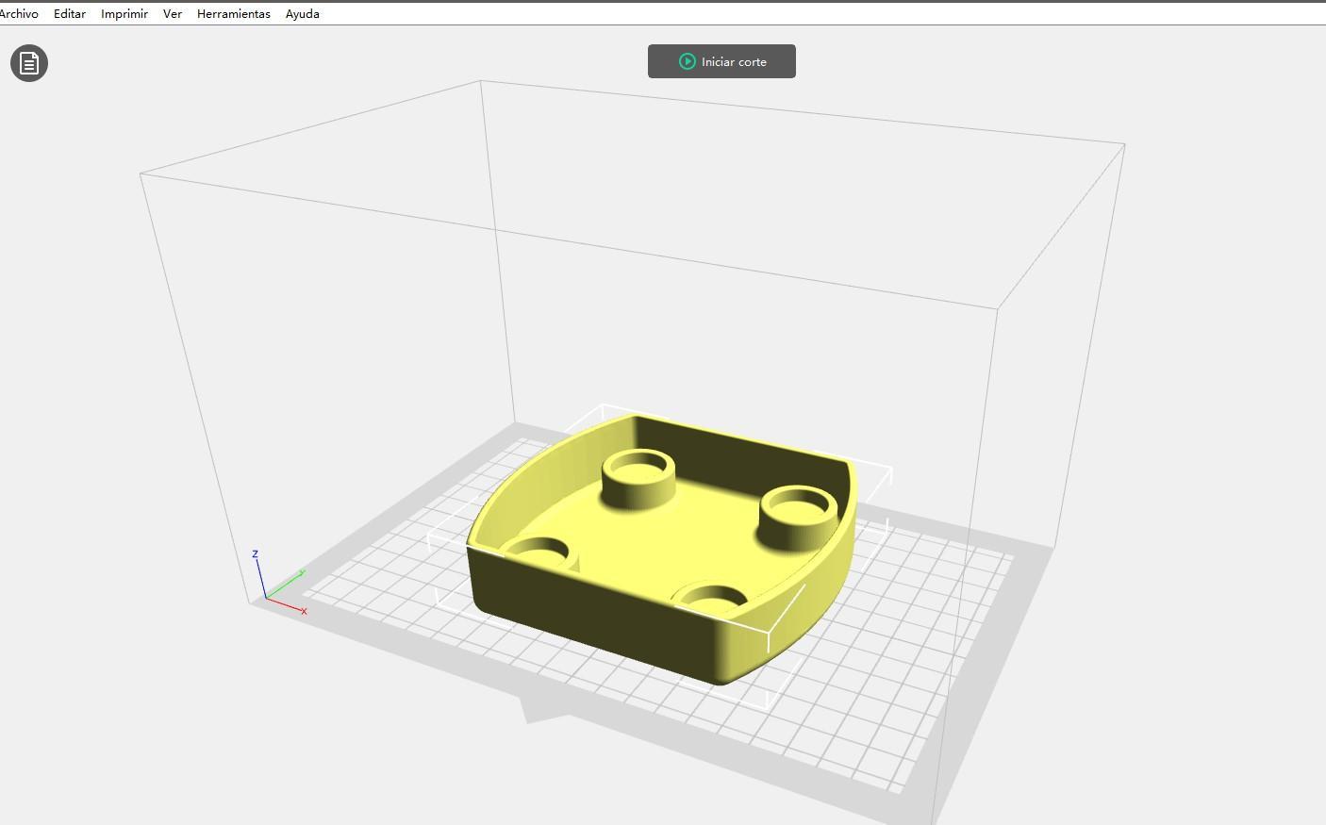This screenshot has width=1326, height=825.
Task: Open the document list icon
Action: [x=29, y=63]
